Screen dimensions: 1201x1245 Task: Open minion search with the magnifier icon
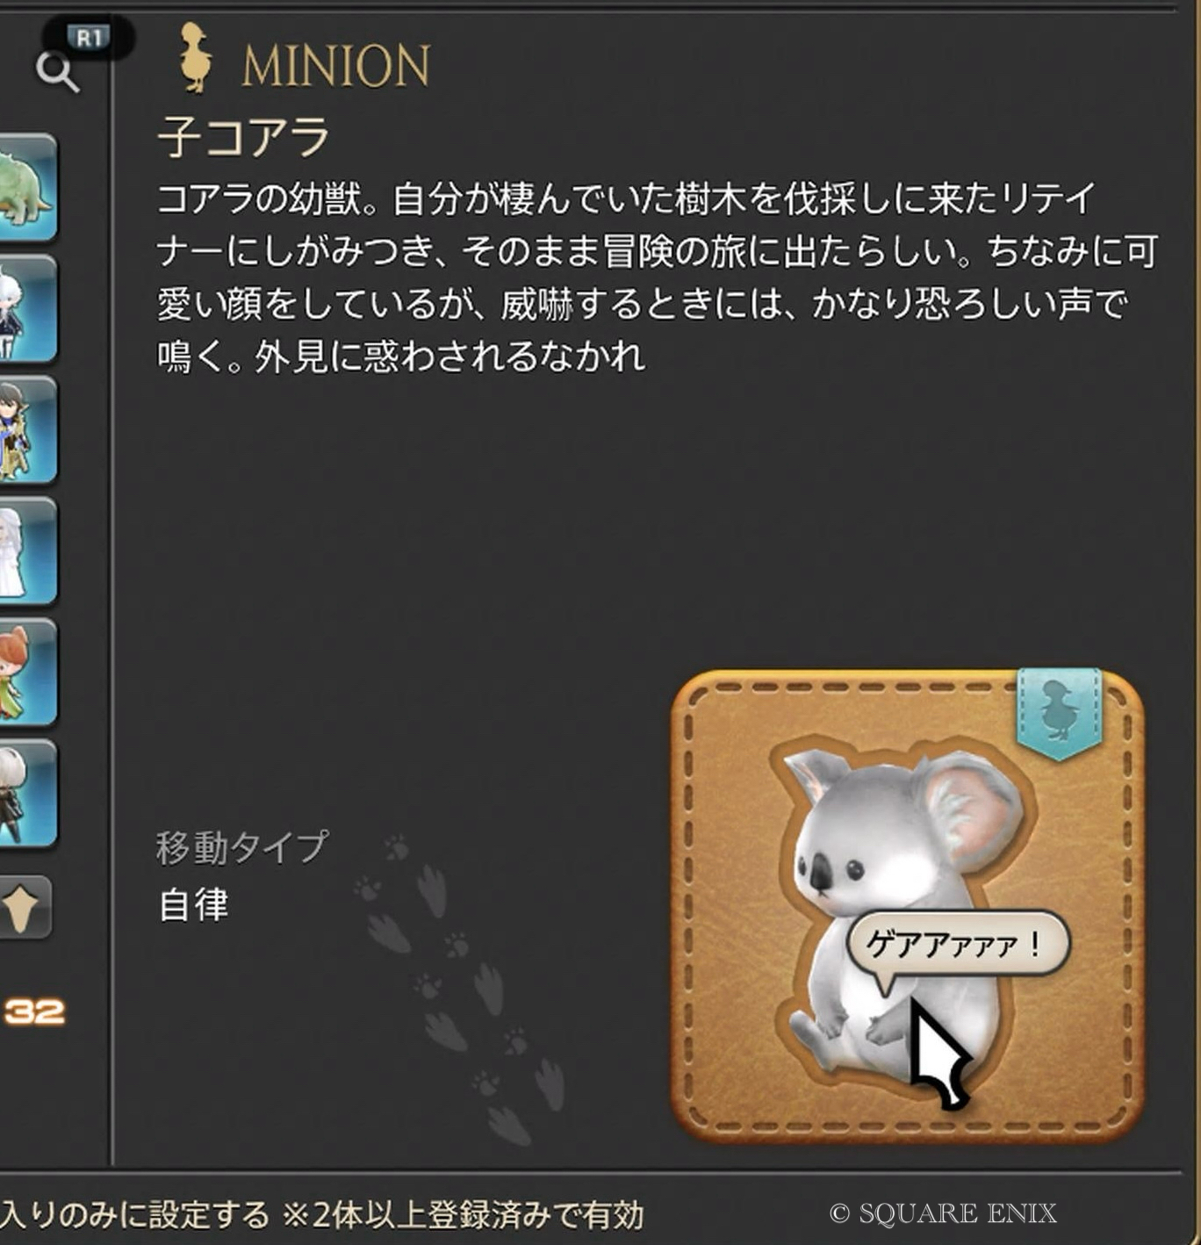58,72
